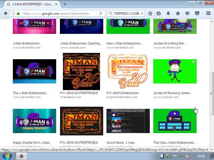Open the network tray icon

pyautogui.click(x=181, y=156)
